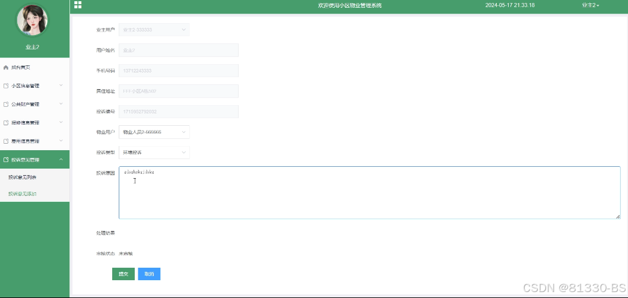Open the 投诉类型 dropdown showing 环境投诉

point(154,152)
